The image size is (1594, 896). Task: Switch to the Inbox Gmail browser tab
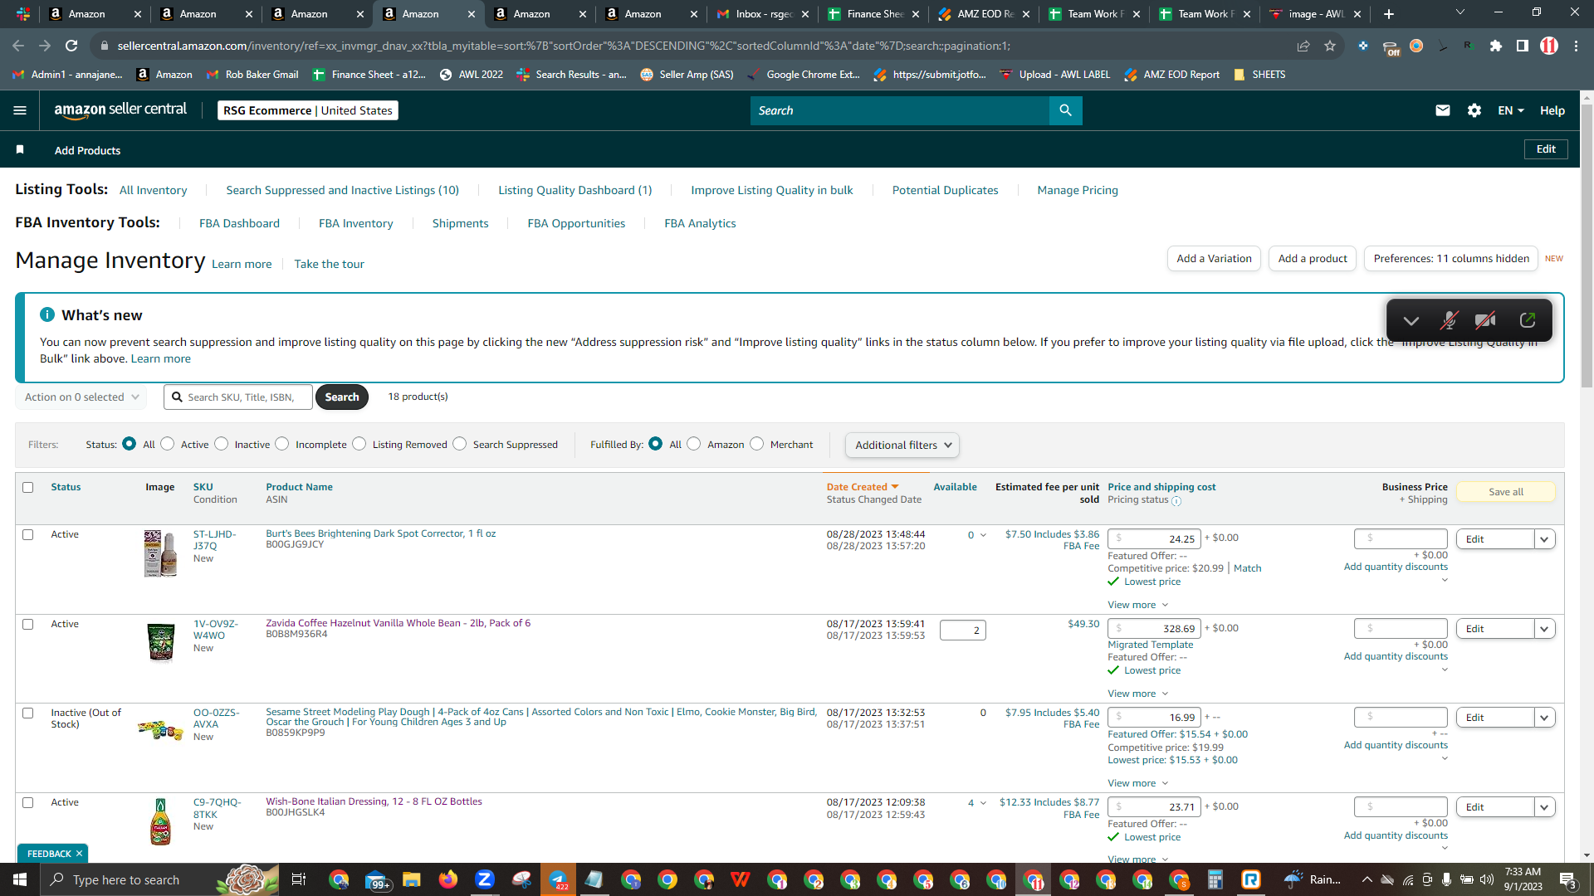coord(762,14)
